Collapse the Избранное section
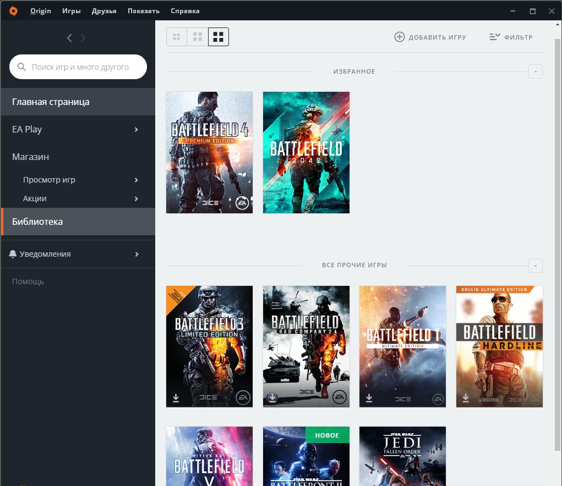The image size is (562, 486). click(536, 71)
